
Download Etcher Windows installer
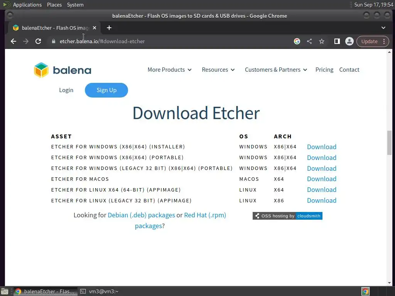pyautogui.click(x=322, y=147)
